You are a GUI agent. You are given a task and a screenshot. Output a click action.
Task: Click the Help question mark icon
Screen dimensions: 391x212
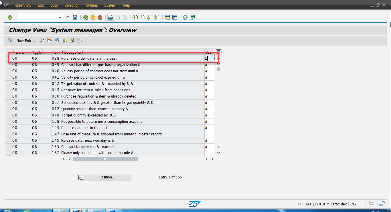coord(185,17)
